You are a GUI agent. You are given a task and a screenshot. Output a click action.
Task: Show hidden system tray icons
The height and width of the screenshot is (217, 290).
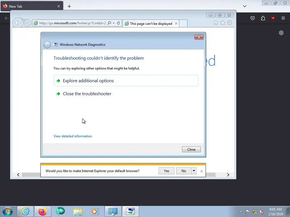[x=241, y=212]
